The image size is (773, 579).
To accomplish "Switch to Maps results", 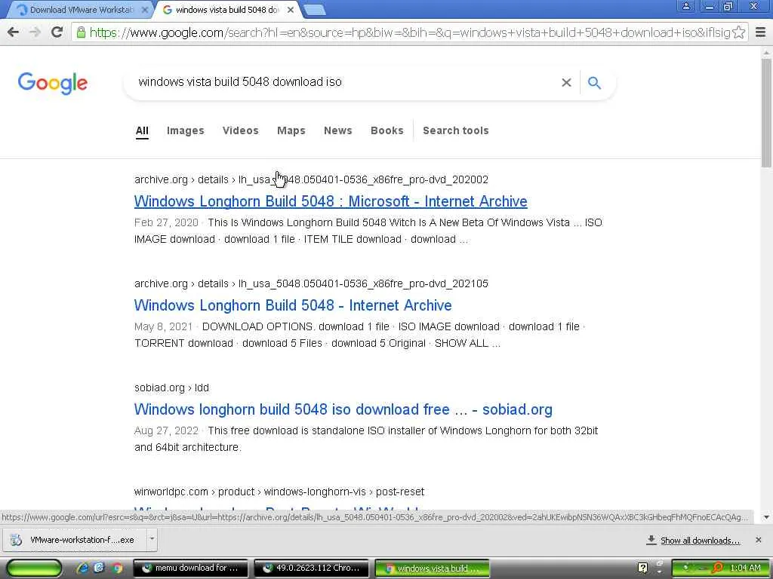I will [x=291, y=131].
